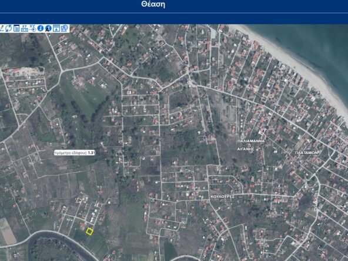
Task: Choose the go-to XY coordinates tool
Action: point(32,28)
